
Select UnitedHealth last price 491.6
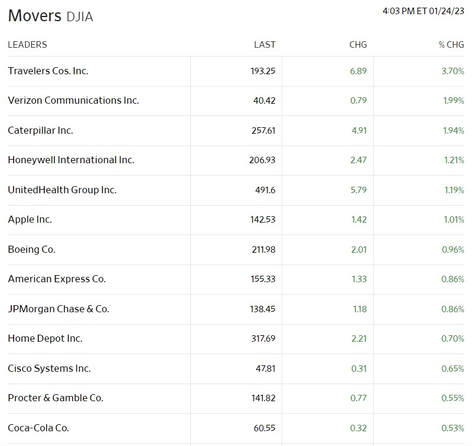tap(265, 190)
